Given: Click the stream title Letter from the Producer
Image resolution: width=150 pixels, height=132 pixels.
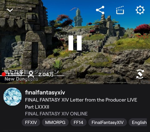Looking at the screenshot, I should 81,103.
